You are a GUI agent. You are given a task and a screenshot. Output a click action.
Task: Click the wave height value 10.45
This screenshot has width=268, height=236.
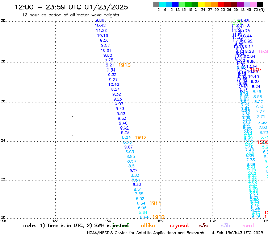(x=114, y=85)
